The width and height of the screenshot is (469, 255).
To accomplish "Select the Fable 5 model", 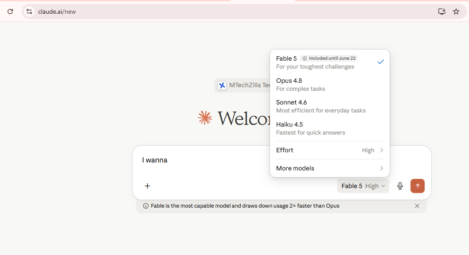I will coord(330,62).
